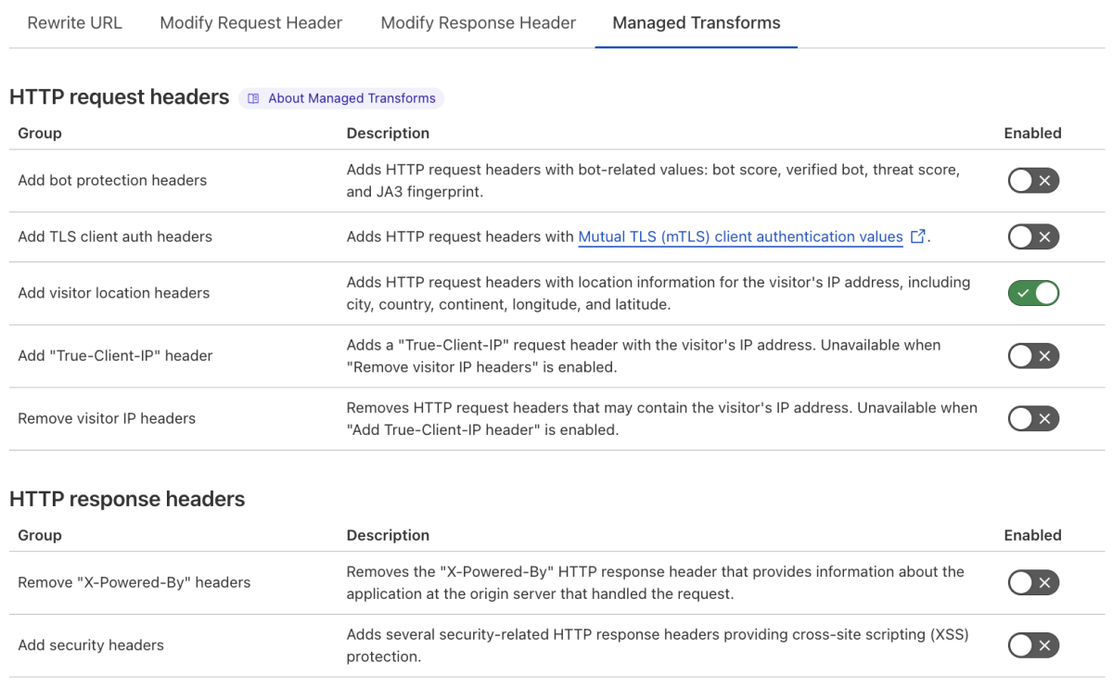
Task: Switch to the Rewrite URL tab
Action: click(74, 22)
